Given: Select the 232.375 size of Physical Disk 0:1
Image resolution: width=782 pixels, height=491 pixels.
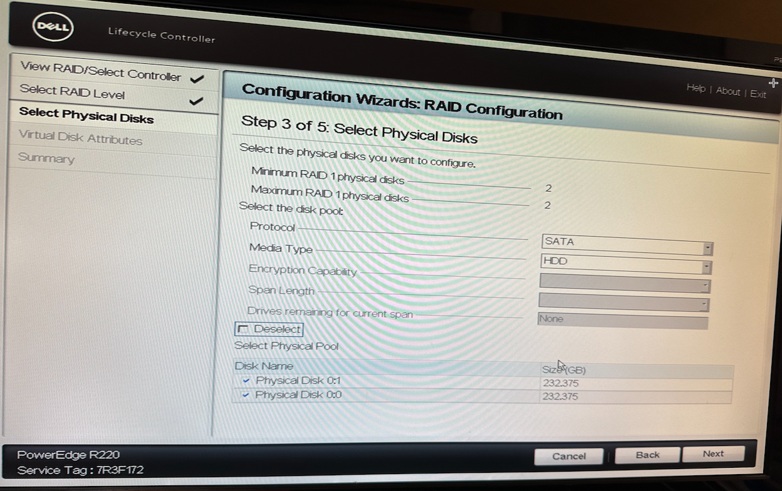Looking at the screenshot, I should point(560,383).
